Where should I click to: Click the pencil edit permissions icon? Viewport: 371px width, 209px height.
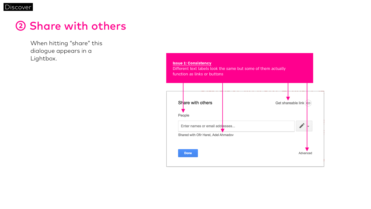coord(302,126)
